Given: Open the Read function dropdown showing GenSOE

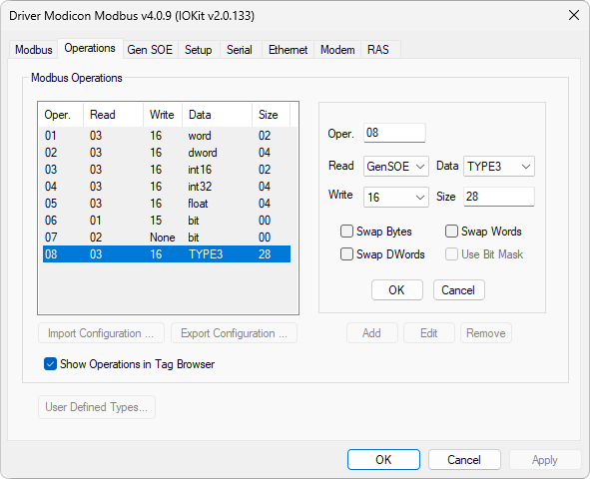Looking at the screenshot, I should (396, 167).
